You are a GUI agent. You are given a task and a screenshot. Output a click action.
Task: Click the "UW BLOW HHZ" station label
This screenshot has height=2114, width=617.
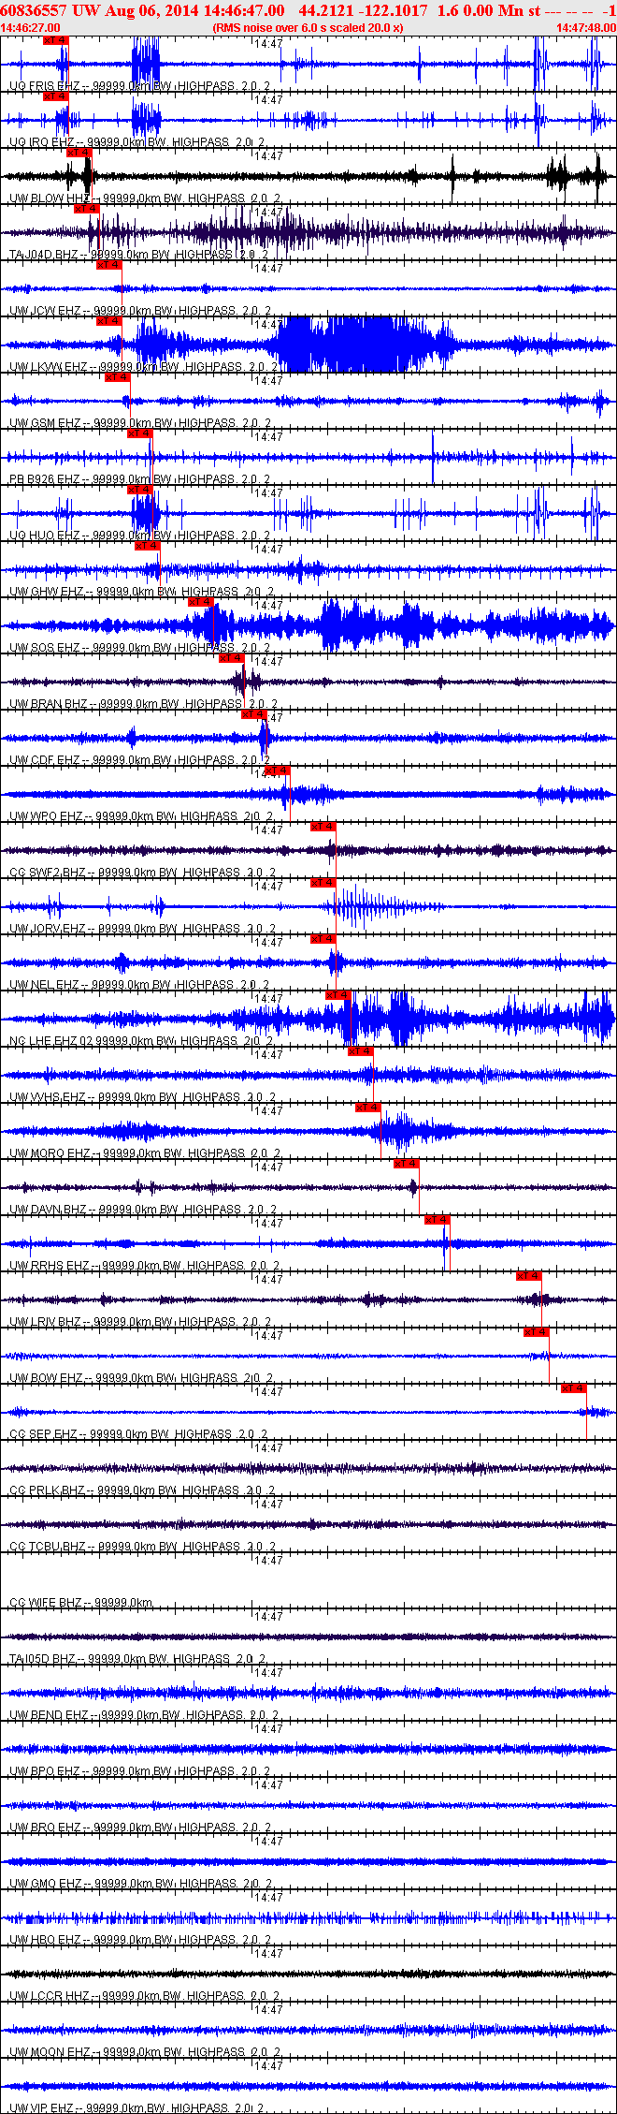click(x=50, y=198)
